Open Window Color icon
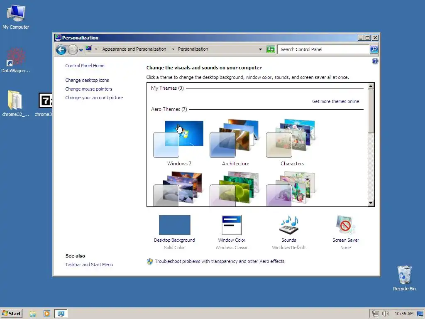 coord(232,225)
